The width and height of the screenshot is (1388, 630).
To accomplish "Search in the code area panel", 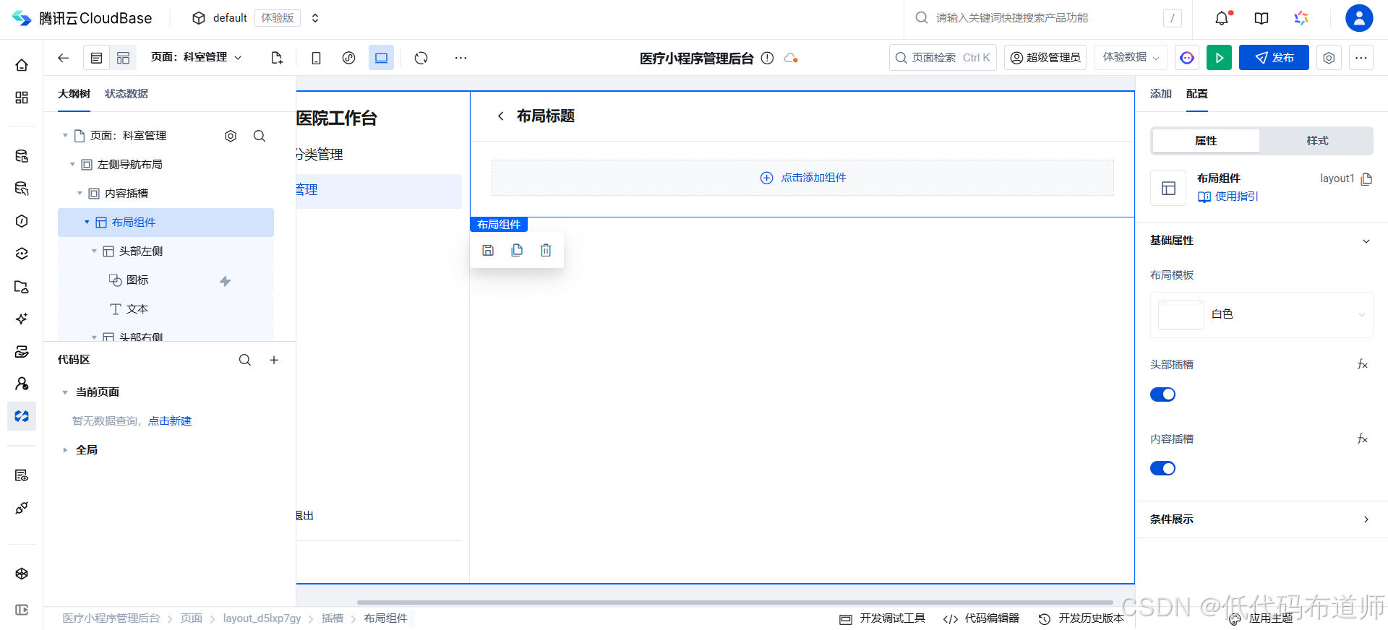I will [x=245, y=360].
